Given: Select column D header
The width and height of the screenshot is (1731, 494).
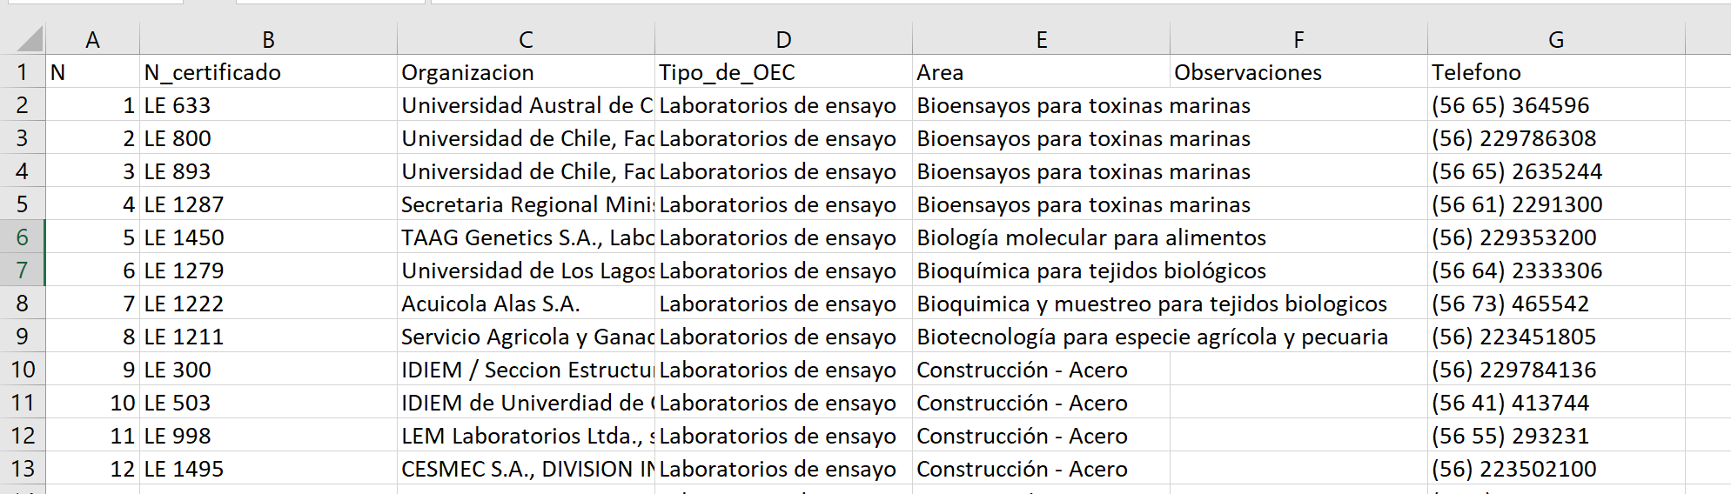Looking at the screenshot, I should tap(783, 39).
